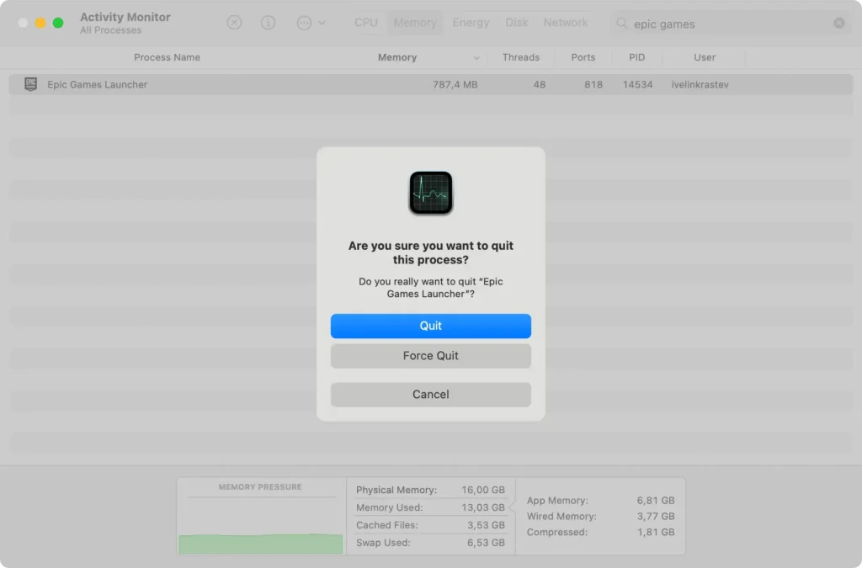This screenshot has height=568, width=862.
Task: Sort by User column header
Action: click(705, 57)
